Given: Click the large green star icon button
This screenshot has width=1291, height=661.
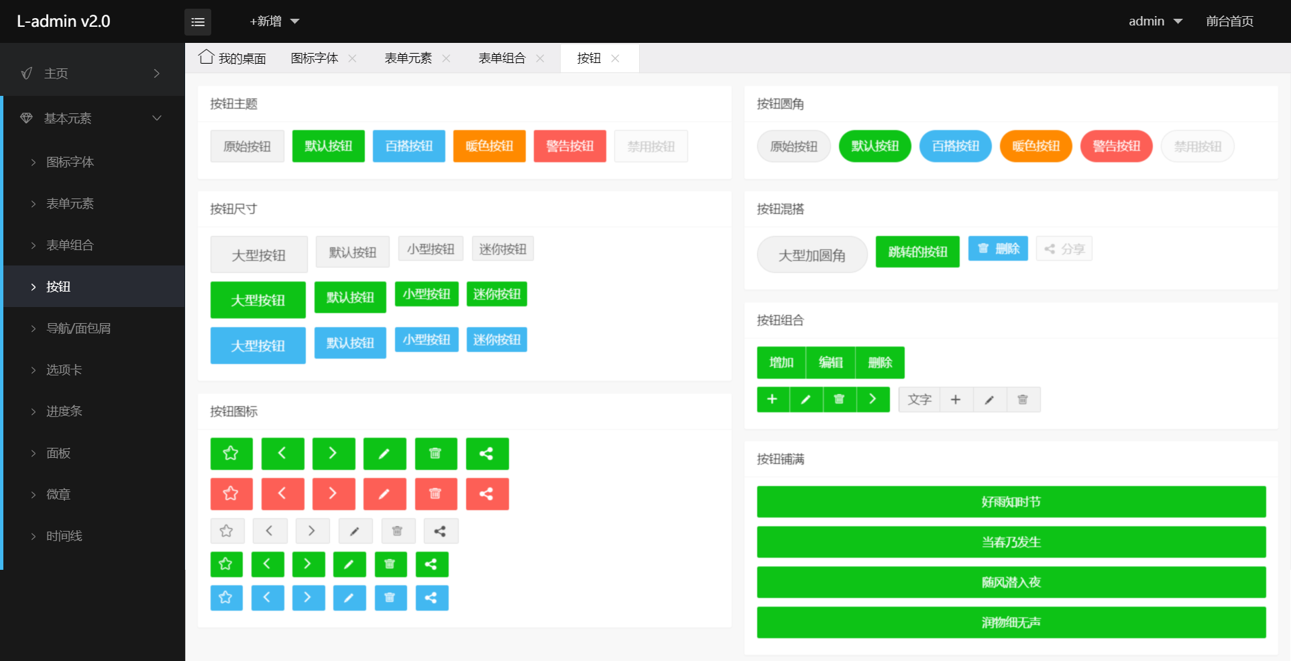Looking at the screenshot, I should pyautogui.click(x=231, y=454).
